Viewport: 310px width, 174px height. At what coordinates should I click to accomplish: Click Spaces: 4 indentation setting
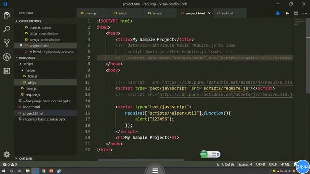coord(245,164)
